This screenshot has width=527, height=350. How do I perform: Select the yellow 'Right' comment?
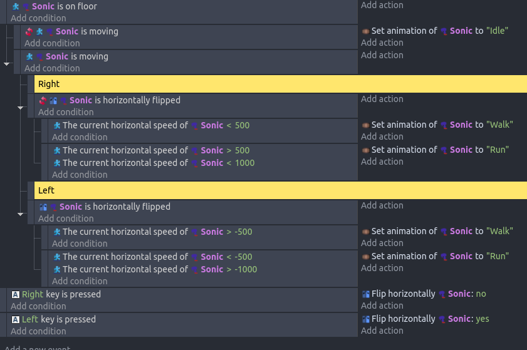281,84
